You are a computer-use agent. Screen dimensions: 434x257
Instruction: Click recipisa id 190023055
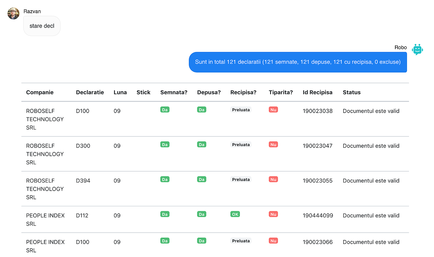[x=318, y=181]
